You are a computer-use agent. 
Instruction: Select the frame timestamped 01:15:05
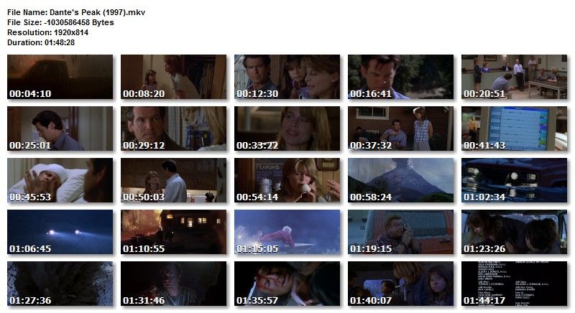tap(287, 232)
